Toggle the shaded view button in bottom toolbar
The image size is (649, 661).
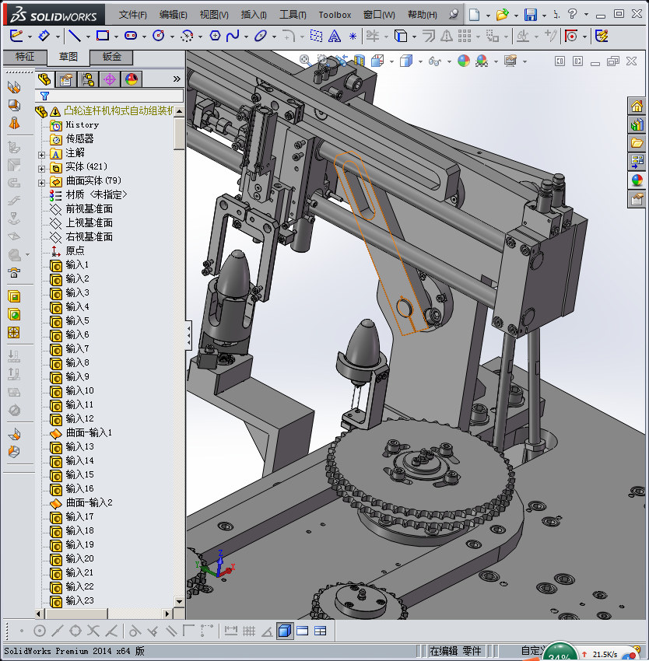[x=285, y=631]
